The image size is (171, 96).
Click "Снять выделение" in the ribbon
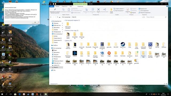pos(143,11)
